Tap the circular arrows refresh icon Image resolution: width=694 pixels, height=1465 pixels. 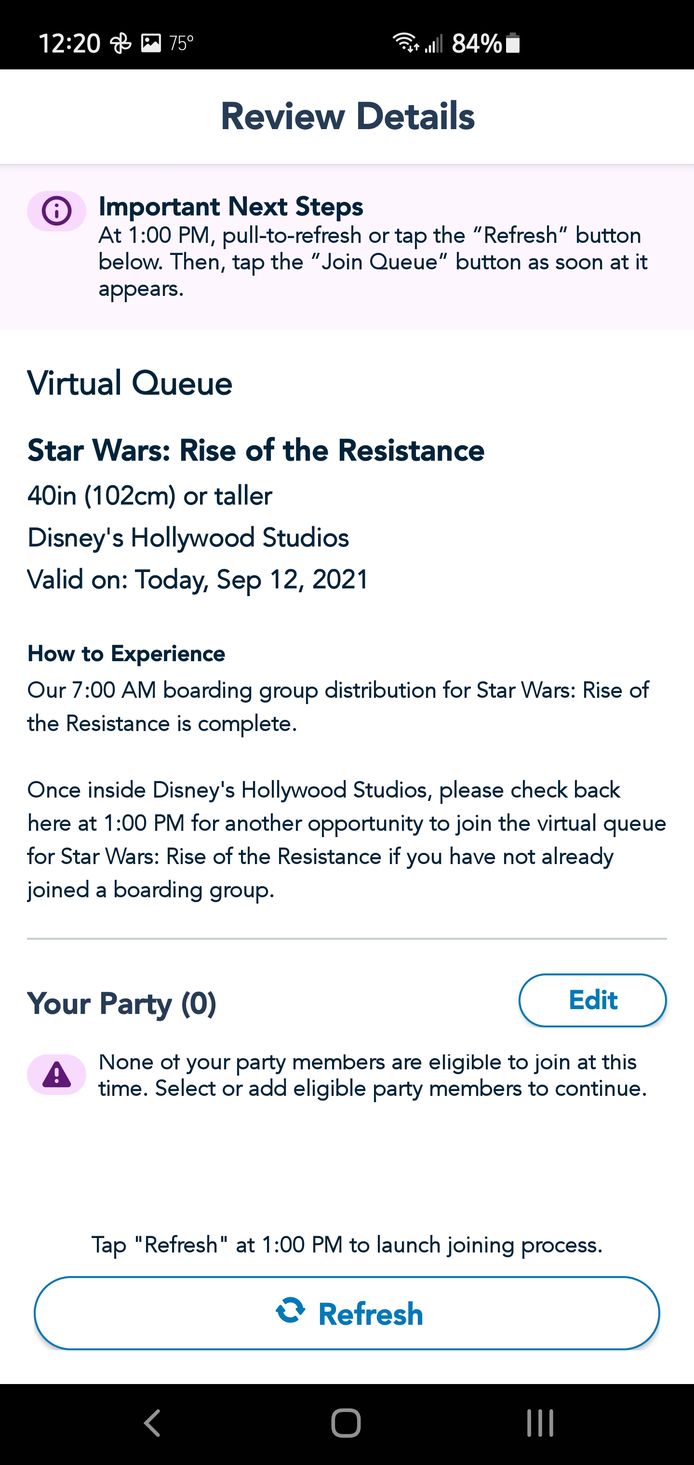290,1310
